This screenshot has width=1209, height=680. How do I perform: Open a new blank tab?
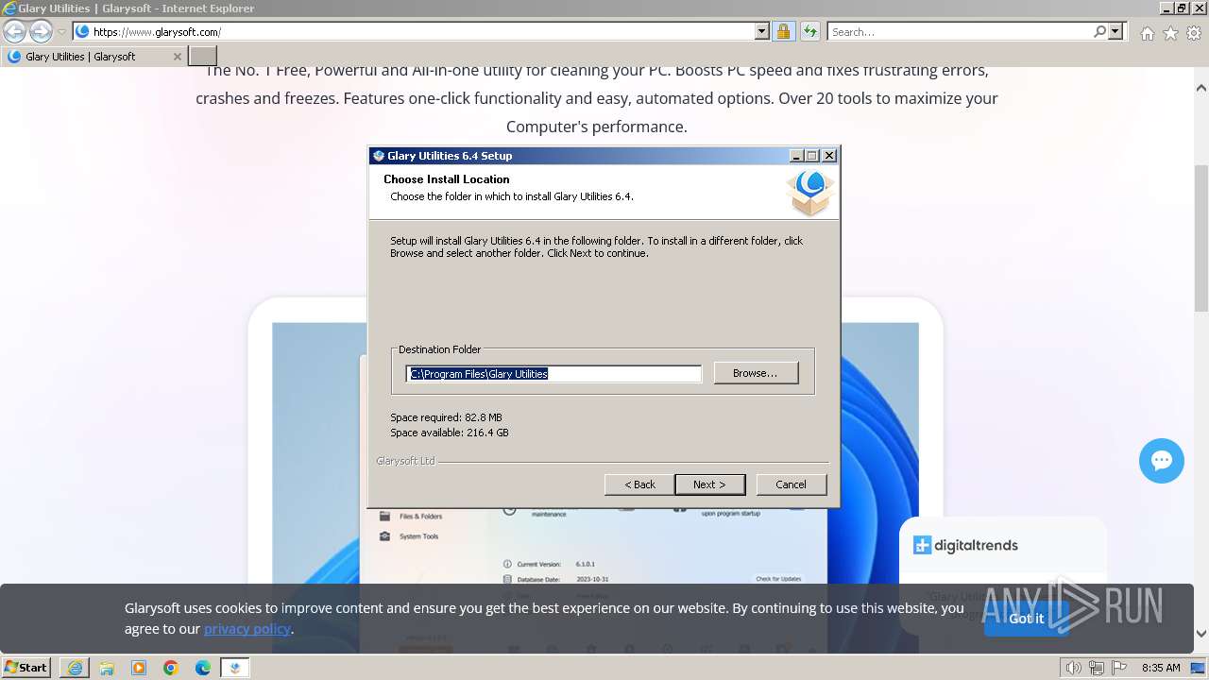tap(203, 57)
